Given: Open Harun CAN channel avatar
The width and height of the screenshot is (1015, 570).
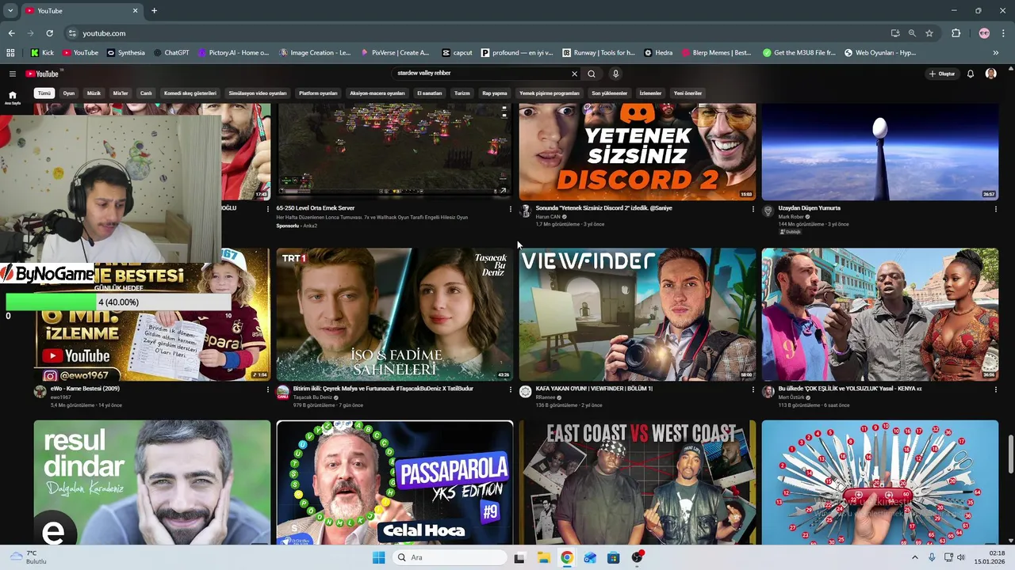Looking at the screenshot, I should coord(525,211).
